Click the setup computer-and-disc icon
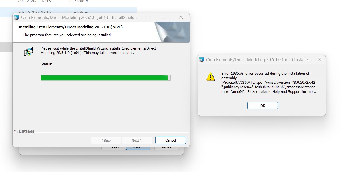 (x=28, y=51)
